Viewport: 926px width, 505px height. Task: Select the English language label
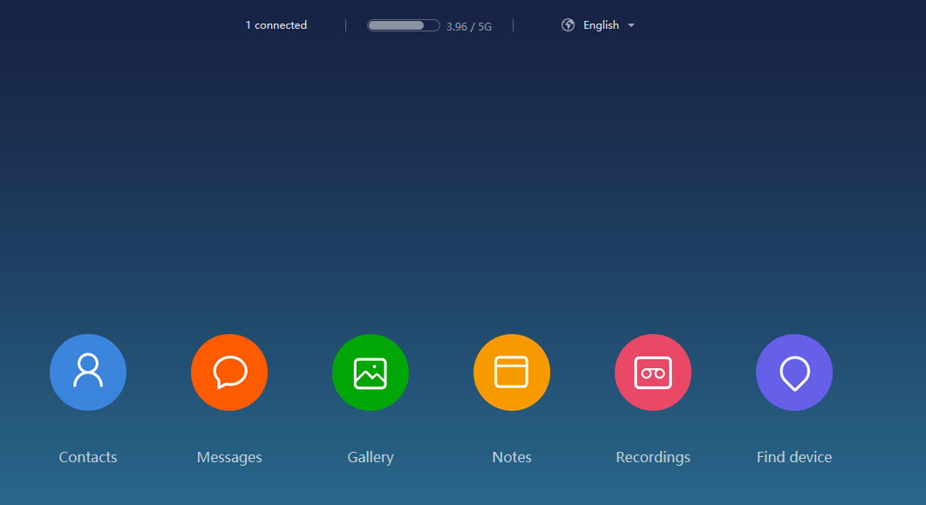click(x=601, y=25)
